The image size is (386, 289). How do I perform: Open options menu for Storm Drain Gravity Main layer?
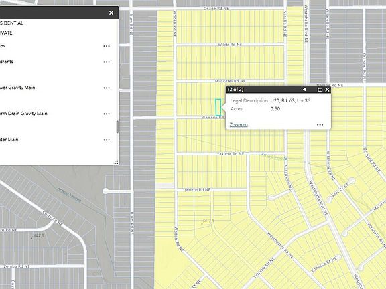point(107,114)
